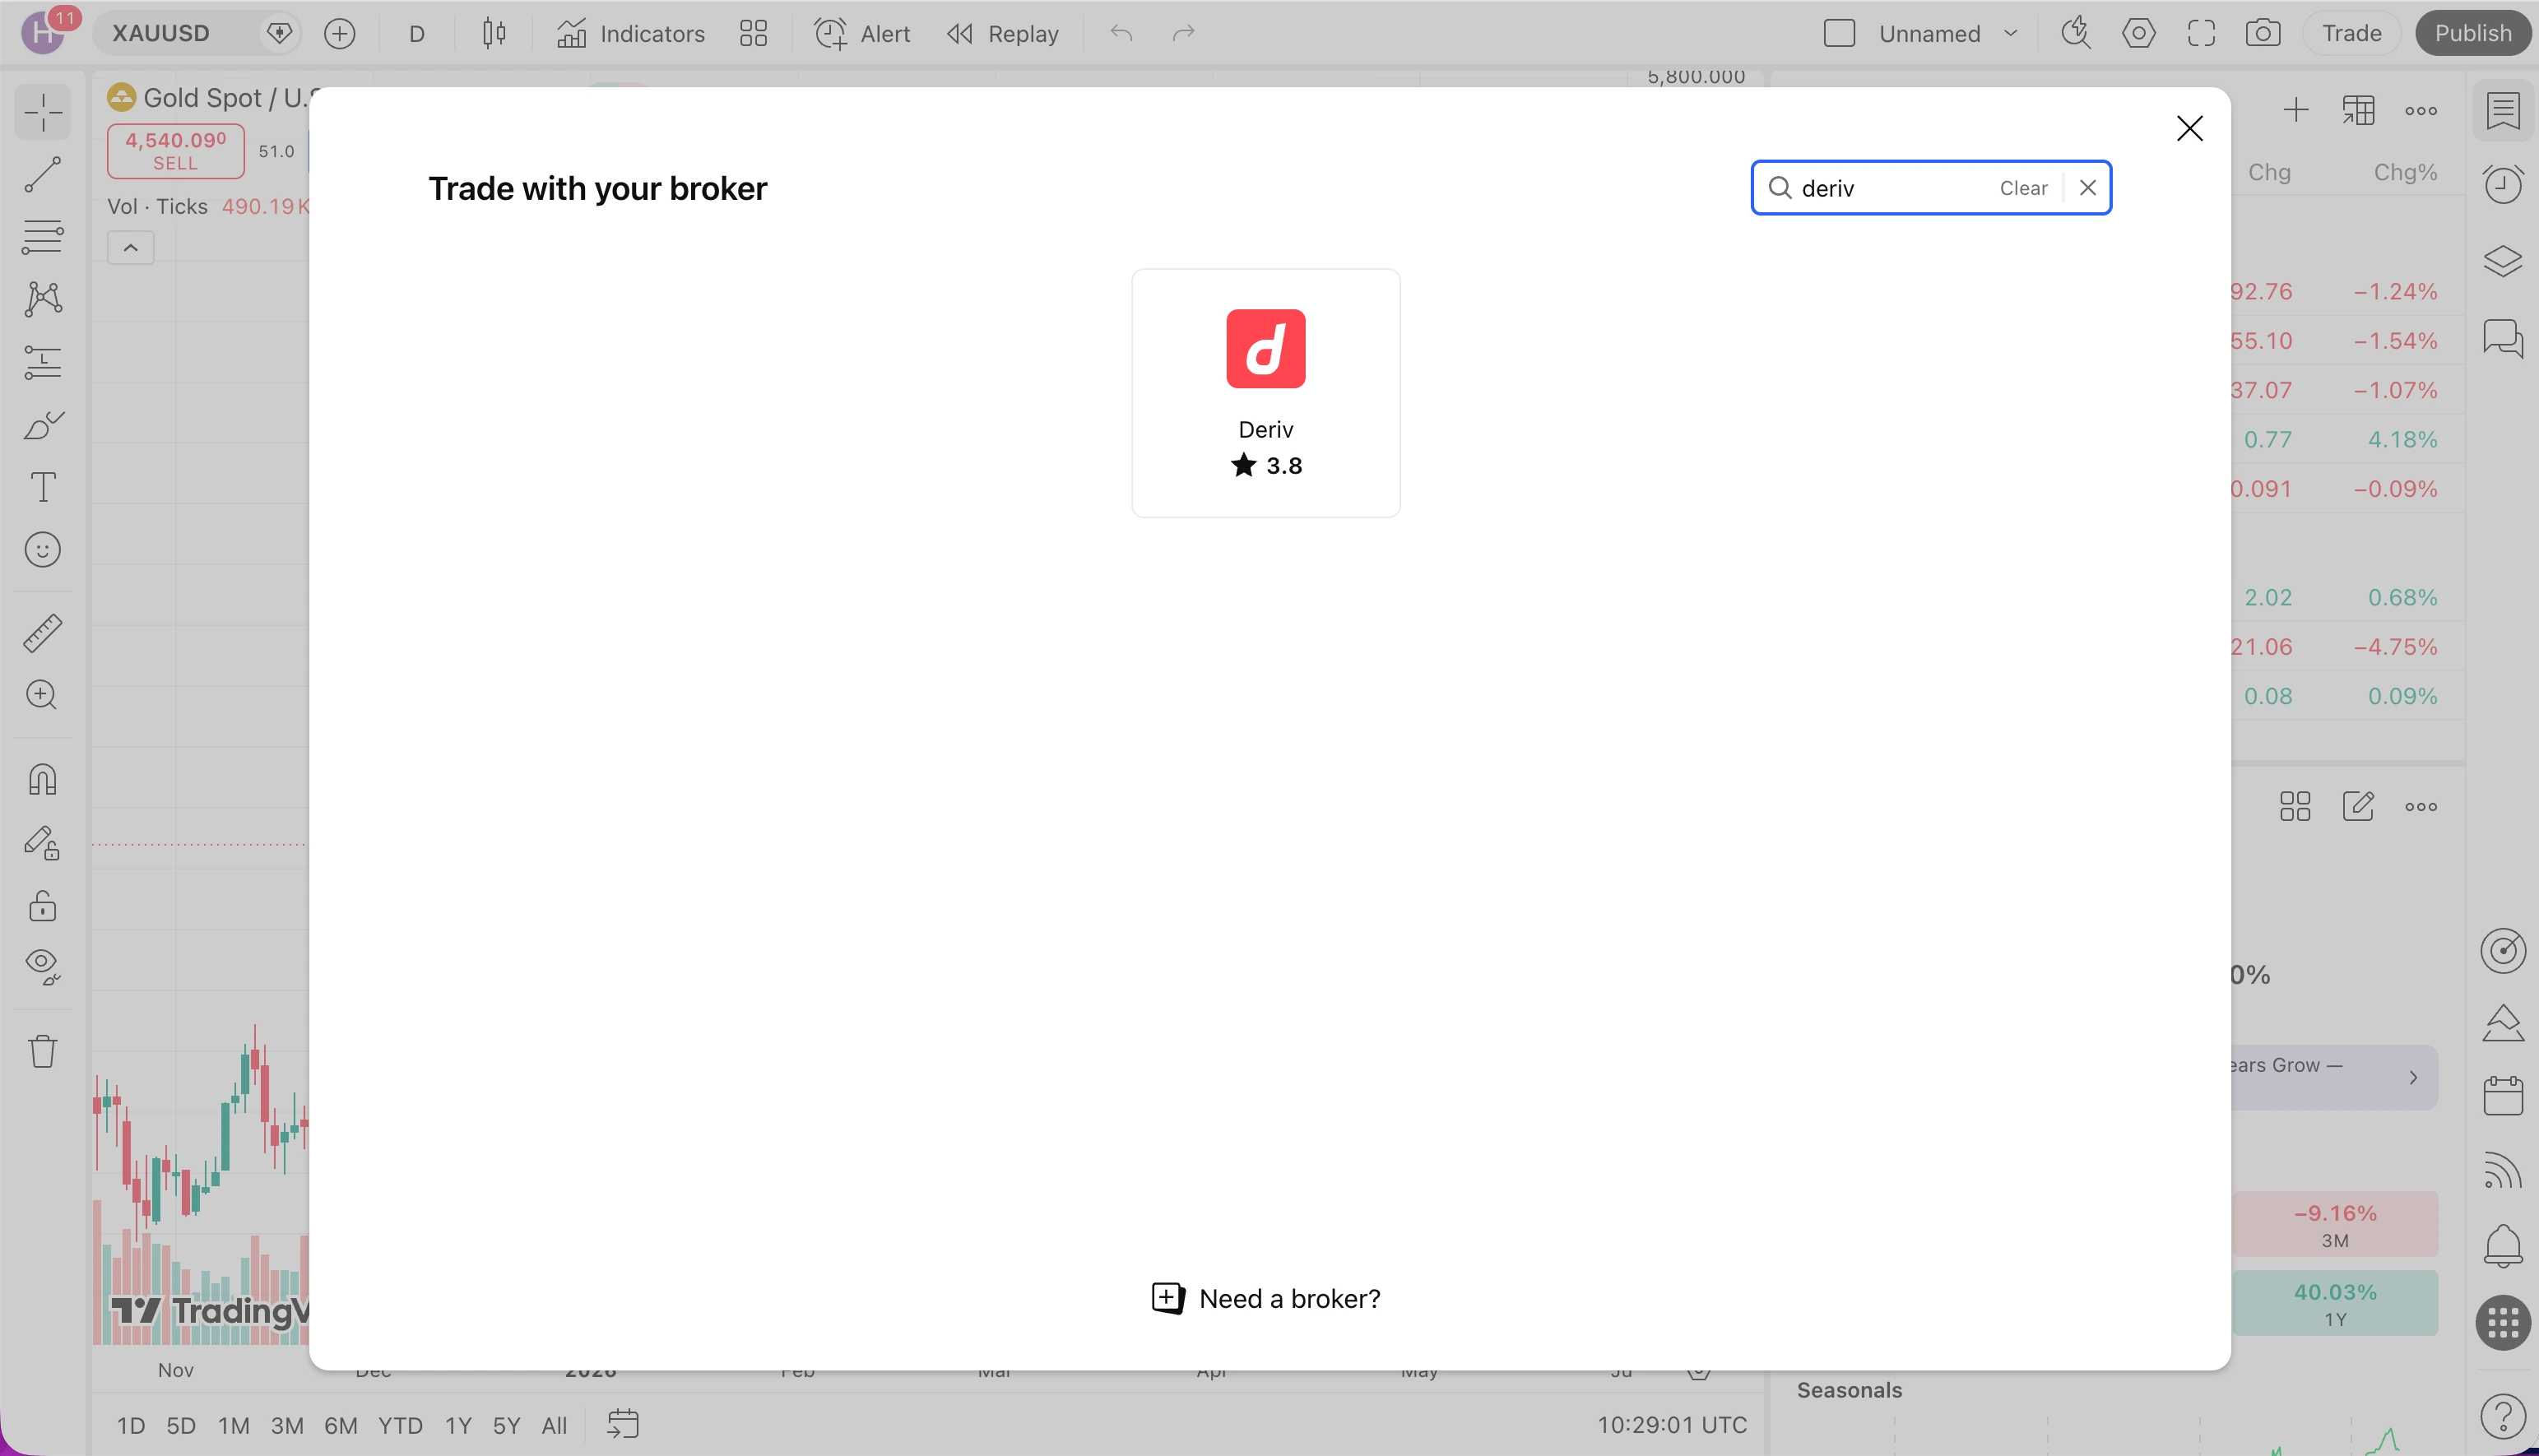This screenshot has height=1456, width=2539.
Task: Open the candlestick chart type menu
Action: (494, 33)
